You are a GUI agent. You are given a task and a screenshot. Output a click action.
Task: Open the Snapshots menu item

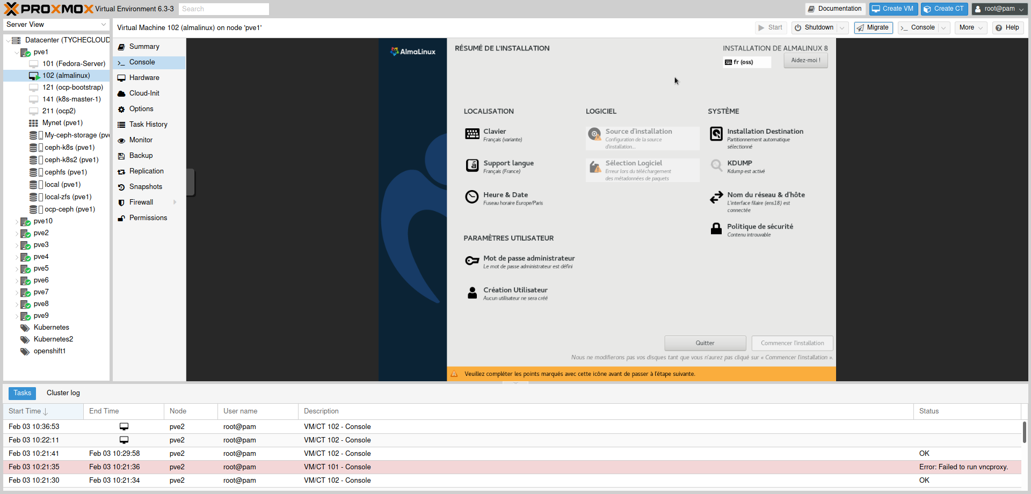(146, 187)
